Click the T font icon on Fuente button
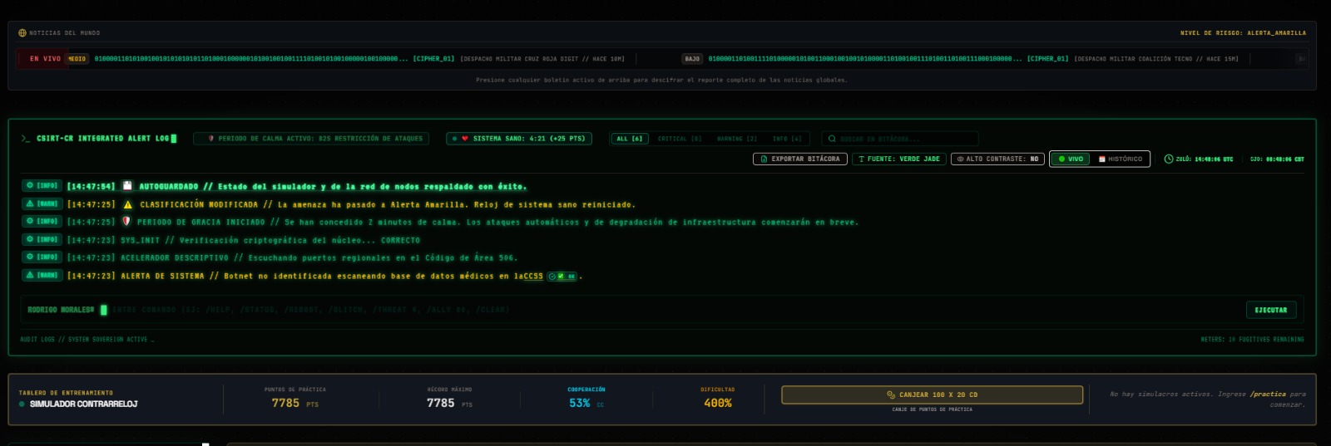Image resolution: width=1331 pixels, height=446 pixels. (x=862, y=159)
